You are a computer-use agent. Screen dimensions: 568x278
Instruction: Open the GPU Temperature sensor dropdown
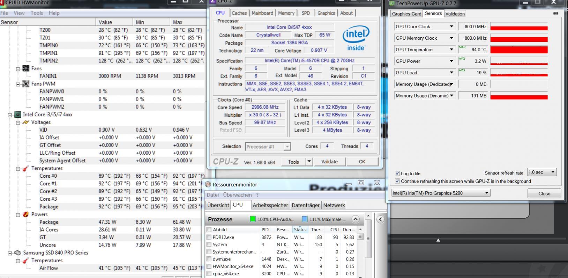coord(451,49)
